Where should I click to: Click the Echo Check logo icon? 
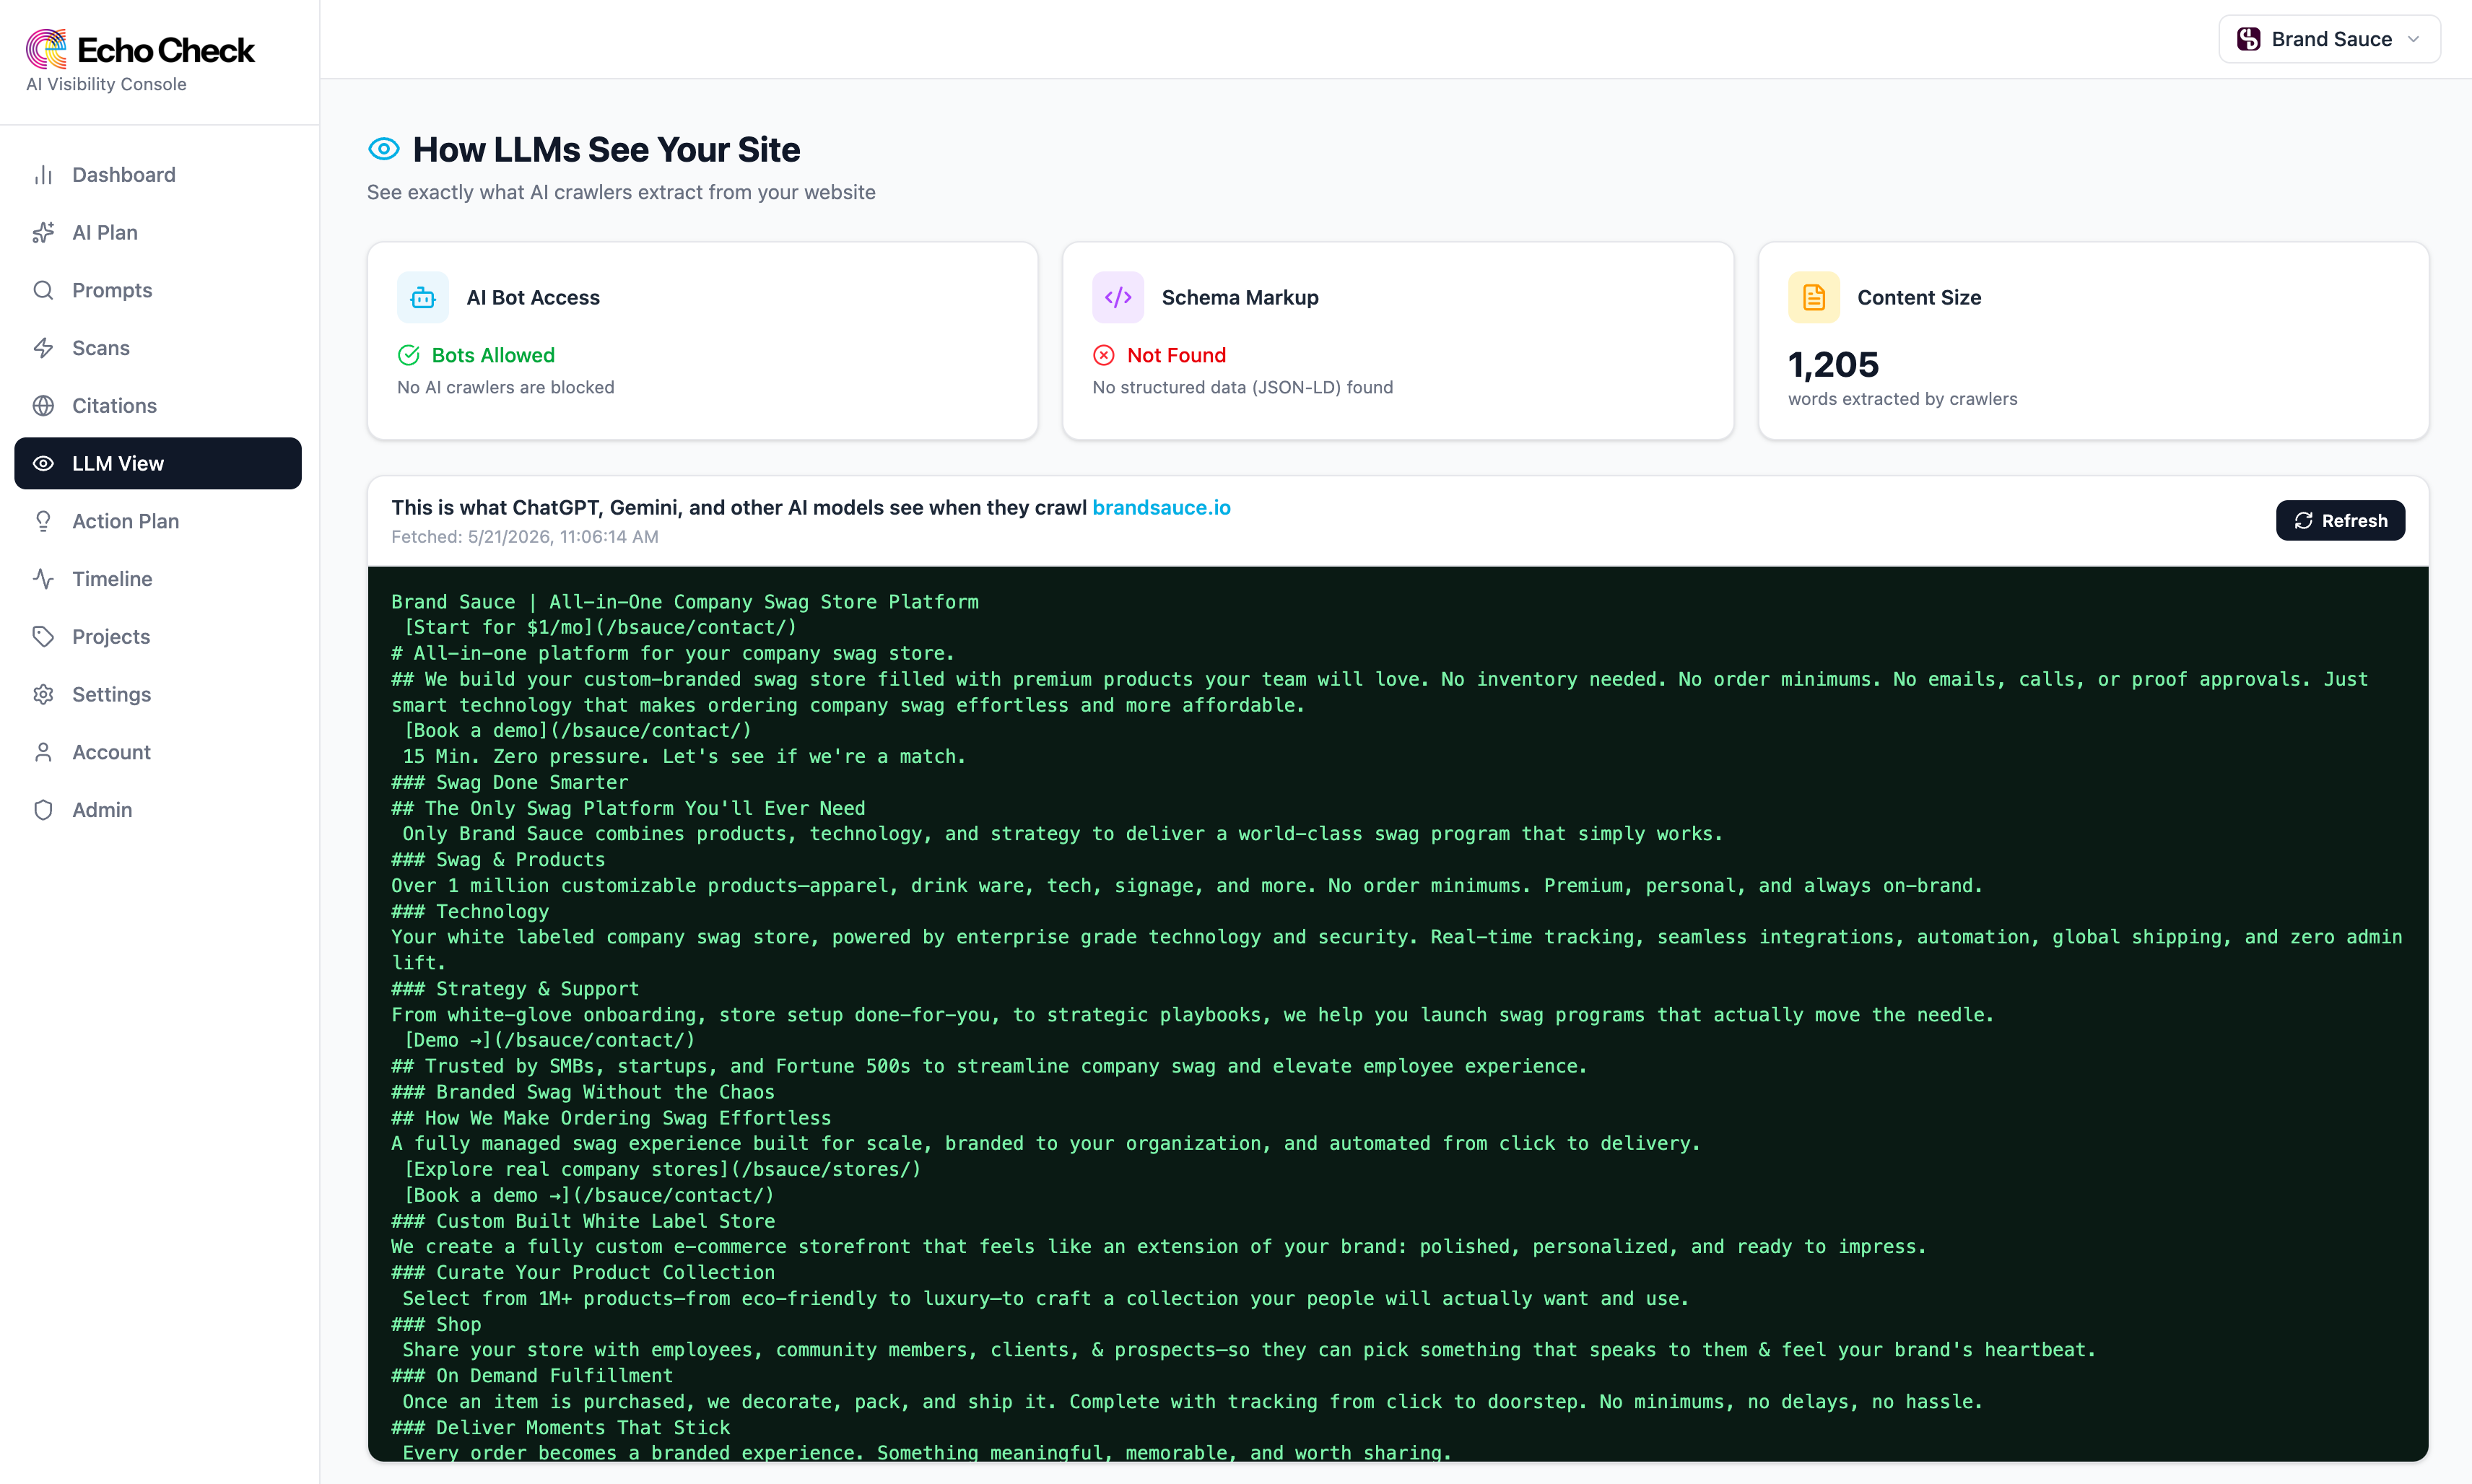46,48
